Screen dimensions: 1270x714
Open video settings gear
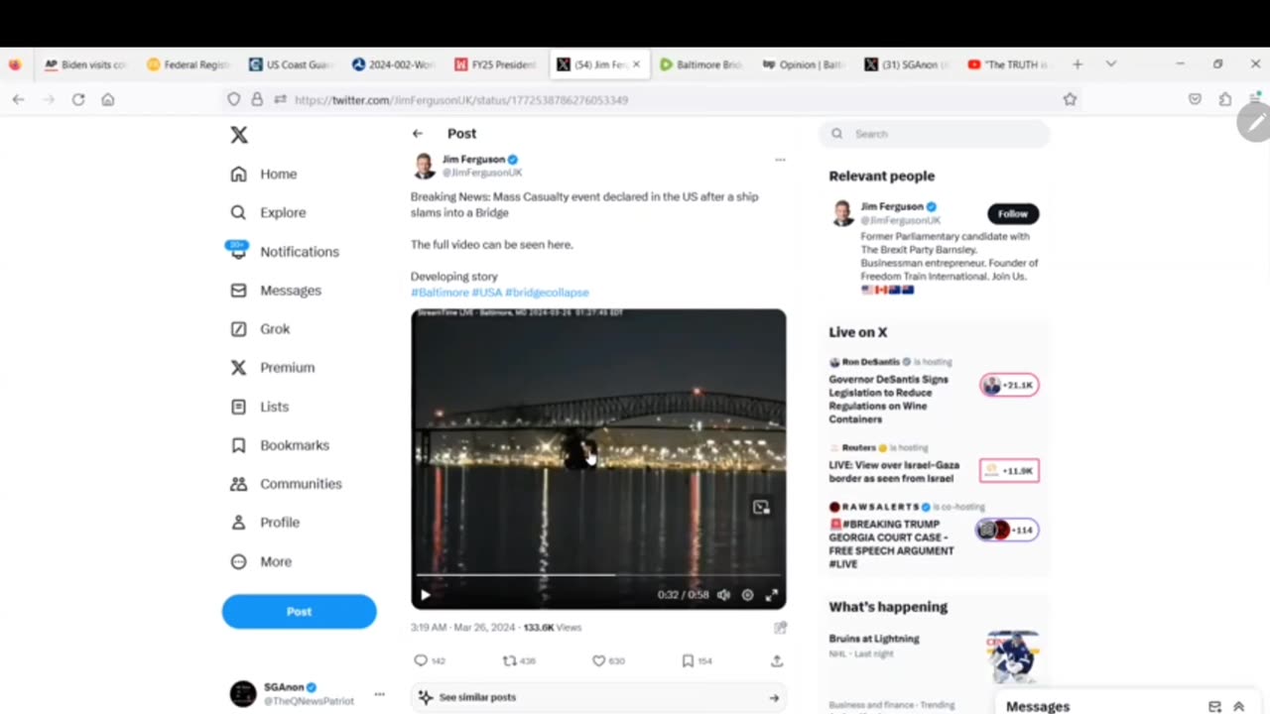(x=748, y=595)
